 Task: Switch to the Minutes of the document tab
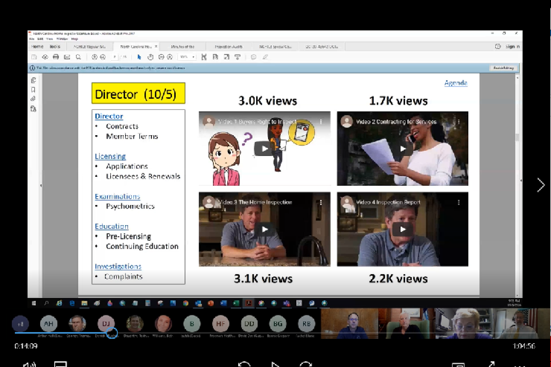coord(183,46)
